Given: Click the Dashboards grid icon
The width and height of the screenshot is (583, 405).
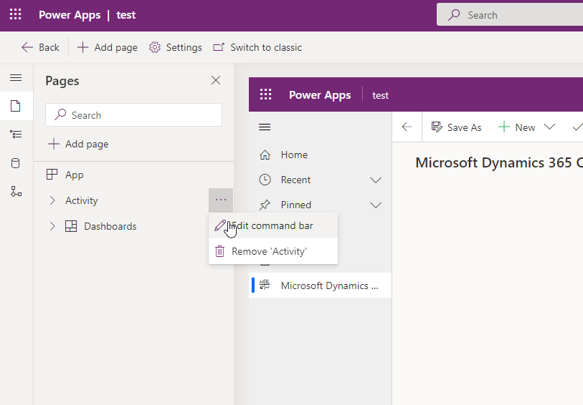Looking at the screenshot, I should pyautogui.click(x=71, y=226).
